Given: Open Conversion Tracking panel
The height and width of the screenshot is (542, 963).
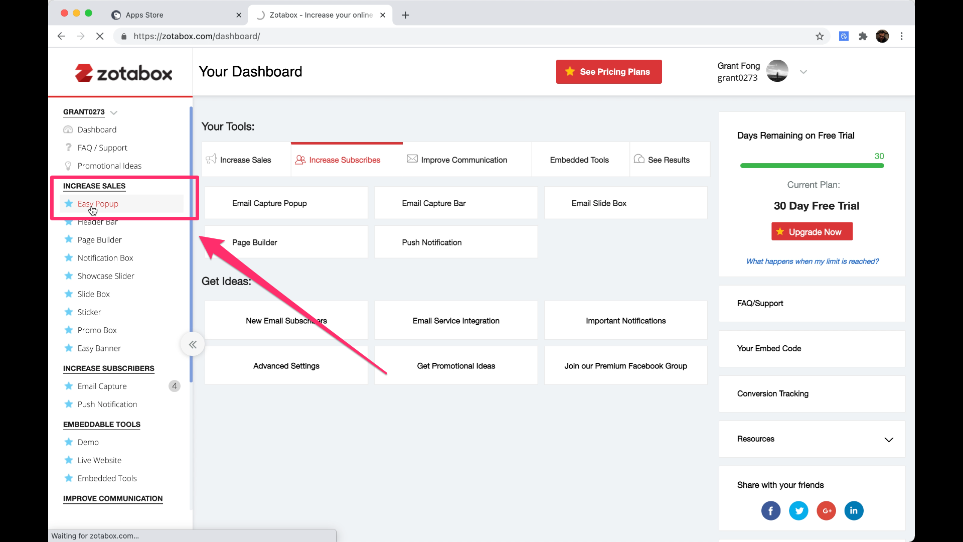Looking at the screenshot, I should (x=812, y=394).
